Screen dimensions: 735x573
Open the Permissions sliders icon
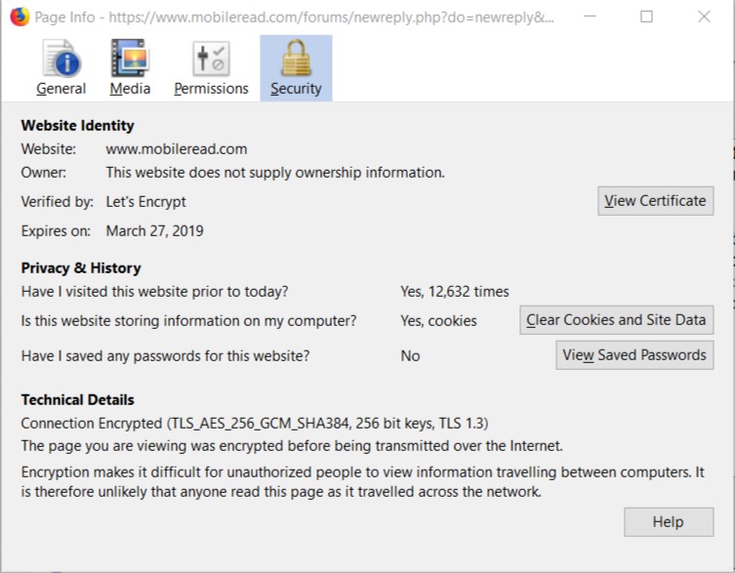(x=211, y=60)
